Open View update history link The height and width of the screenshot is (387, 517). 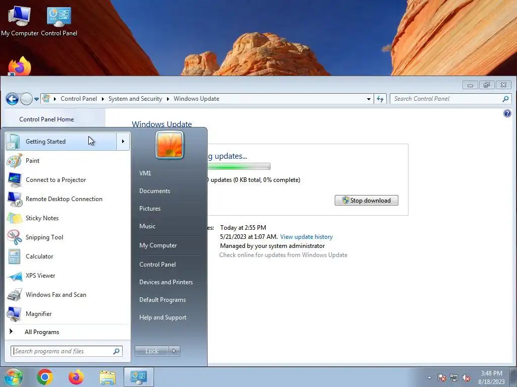(x=306, y=237)
